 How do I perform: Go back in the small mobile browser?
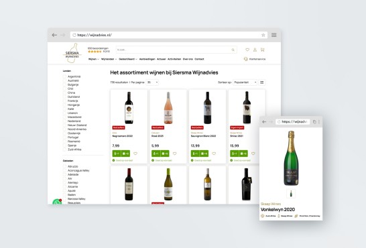pos(264,122)
